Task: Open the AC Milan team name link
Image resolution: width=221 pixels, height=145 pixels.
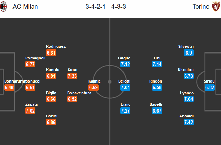Action: point(25,7)
